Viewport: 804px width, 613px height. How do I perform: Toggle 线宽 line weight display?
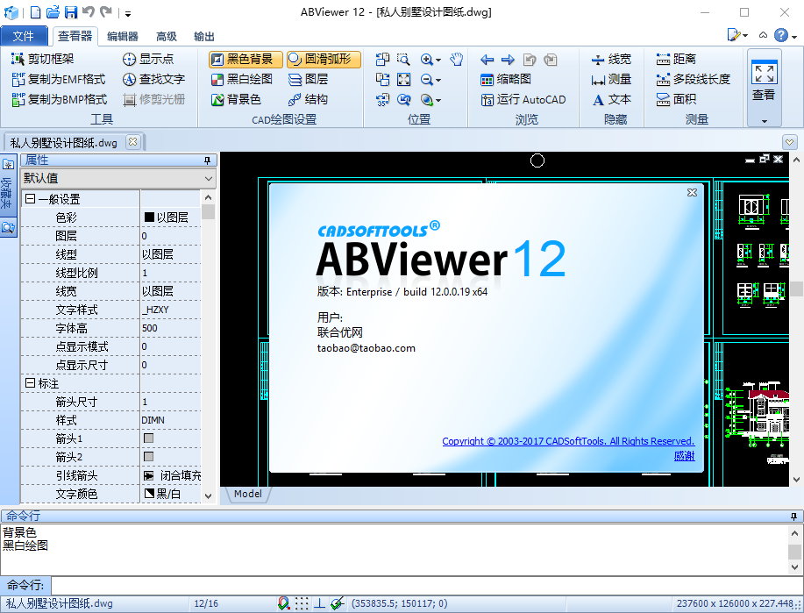tap(611, 59)
